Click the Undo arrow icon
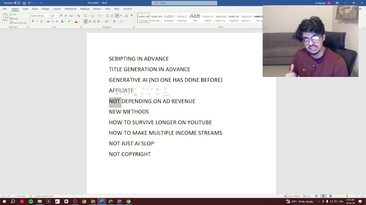This screenshot has width=366, height=205. click(29, 3)
